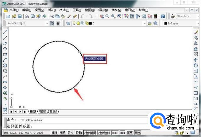Screen dimensions: 201x137
Task: Select the Polygon draw tool
Action: 5,49
